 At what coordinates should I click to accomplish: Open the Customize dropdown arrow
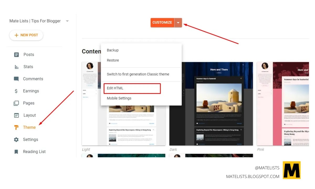[178, 23]
